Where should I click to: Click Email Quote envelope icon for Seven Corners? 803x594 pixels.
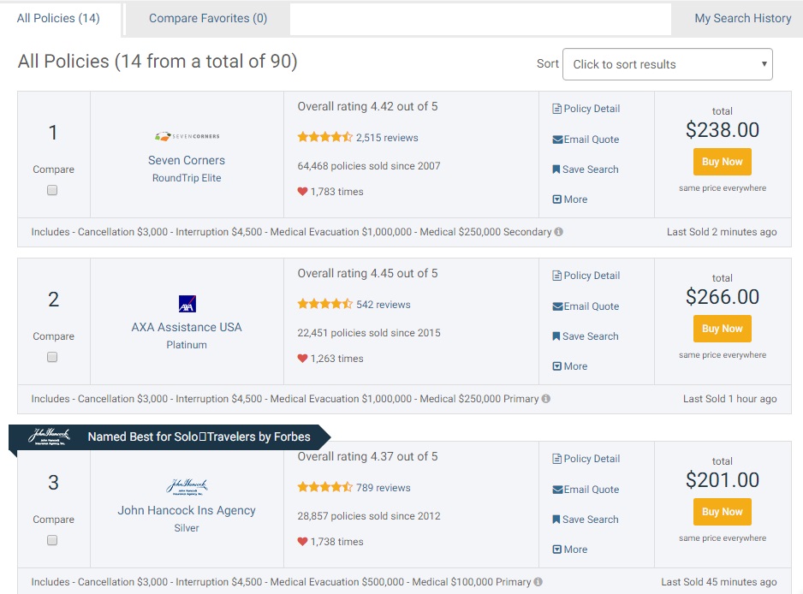pyautogui.click(x=557, y=140)
